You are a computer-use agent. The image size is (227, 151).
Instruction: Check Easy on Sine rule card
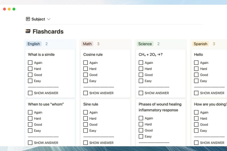[x=85, y=131]
